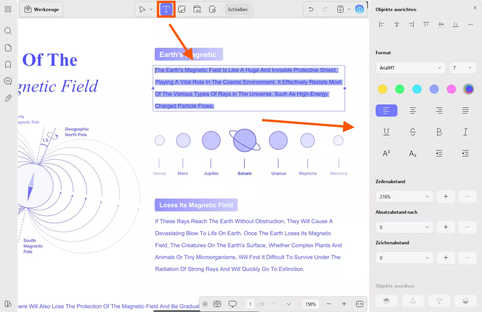Open the Werkzeuge menu

pyautogui.click(x=41, y=10)
